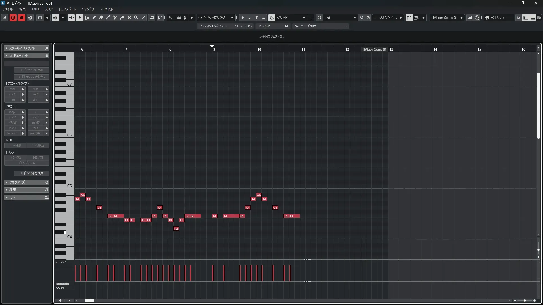The height and width of the screenshot is (305, 543).
Task: Select the Trim tool
Action: coord(108,18)
